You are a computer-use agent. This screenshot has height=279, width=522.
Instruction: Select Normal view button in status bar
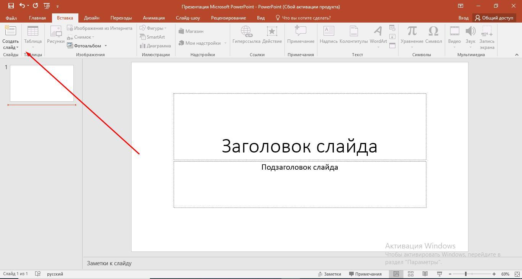coord(396,274)
